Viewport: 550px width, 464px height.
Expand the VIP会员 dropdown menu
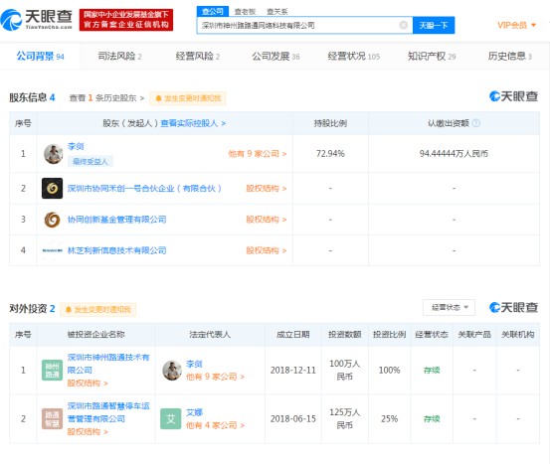(x=516, y=25)
